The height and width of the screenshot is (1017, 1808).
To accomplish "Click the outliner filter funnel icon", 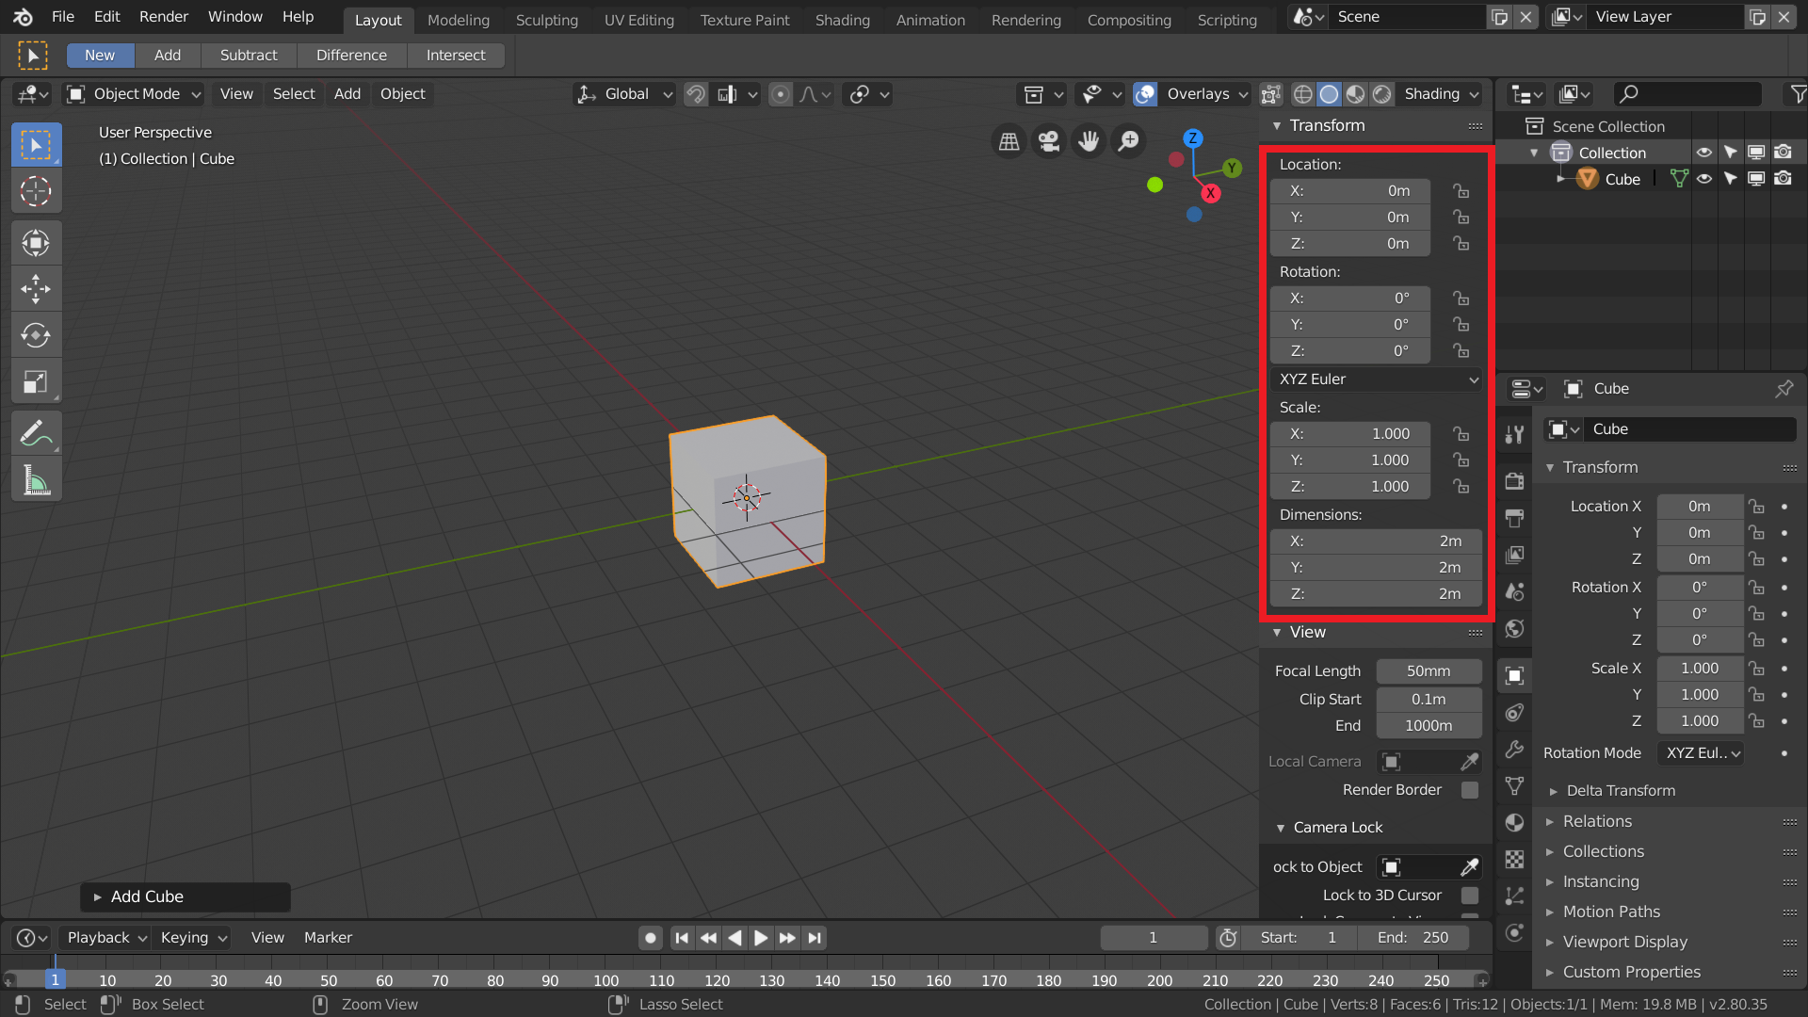I will tap(1798, 94).
